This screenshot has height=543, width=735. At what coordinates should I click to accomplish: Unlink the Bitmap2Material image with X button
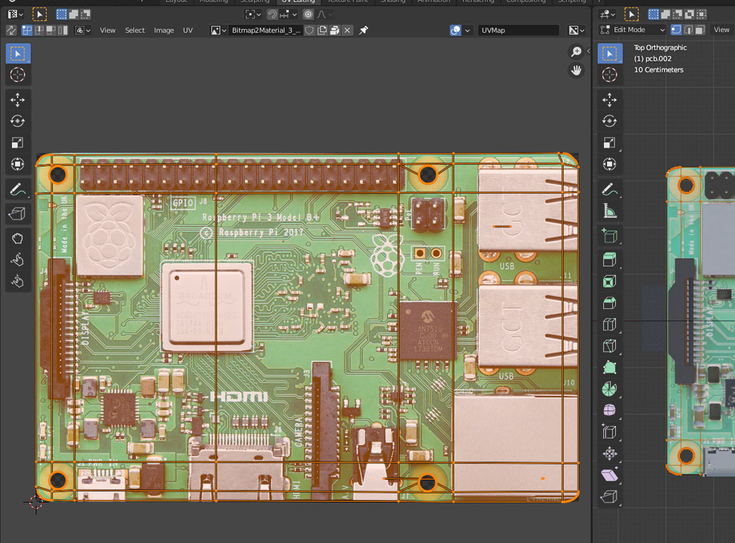(x=347, y=30)
